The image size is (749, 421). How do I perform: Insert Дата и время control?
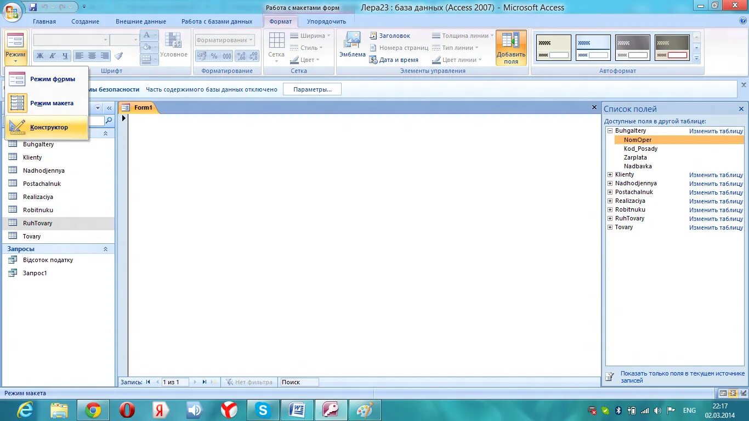(x=394, y=60)
